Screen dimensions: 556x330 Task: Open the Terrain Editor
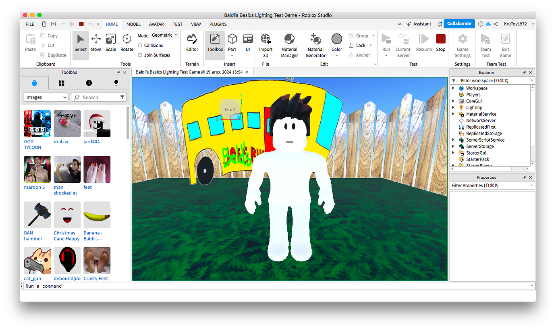[x=192, y=44]
